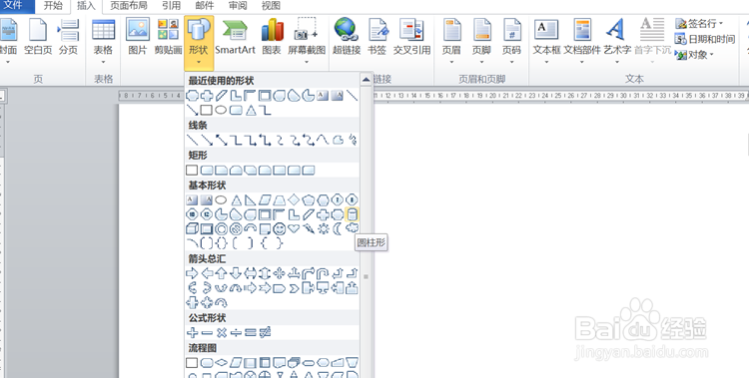Choose the block down arrow shape

coord(236,273)
